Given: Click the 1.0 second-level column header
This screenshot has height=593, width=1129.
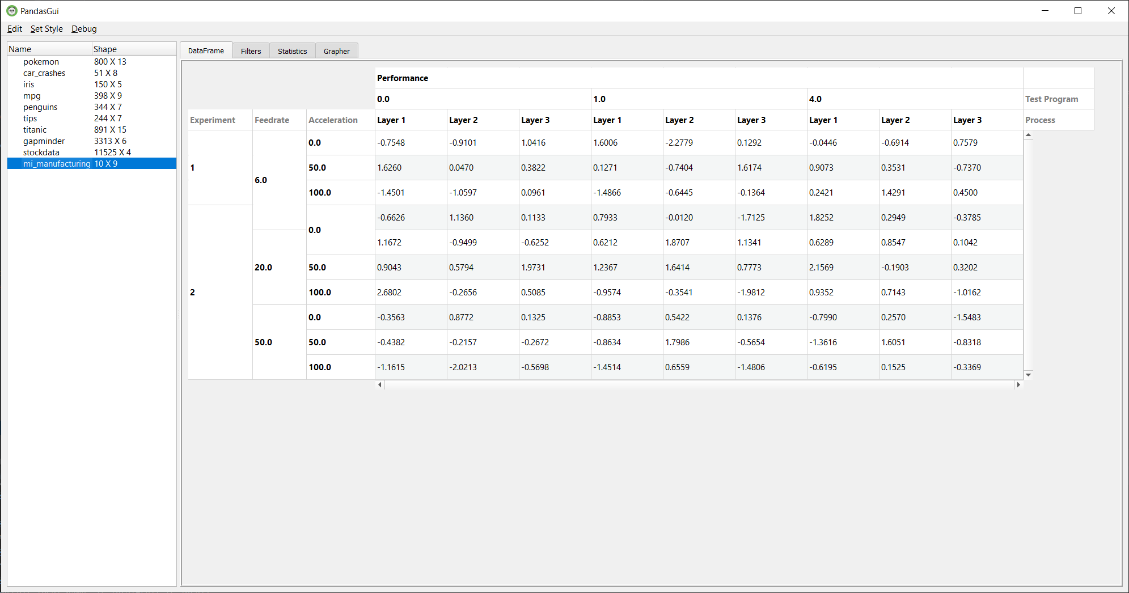Looking at the screenshot, I should (x=699, y=99).
